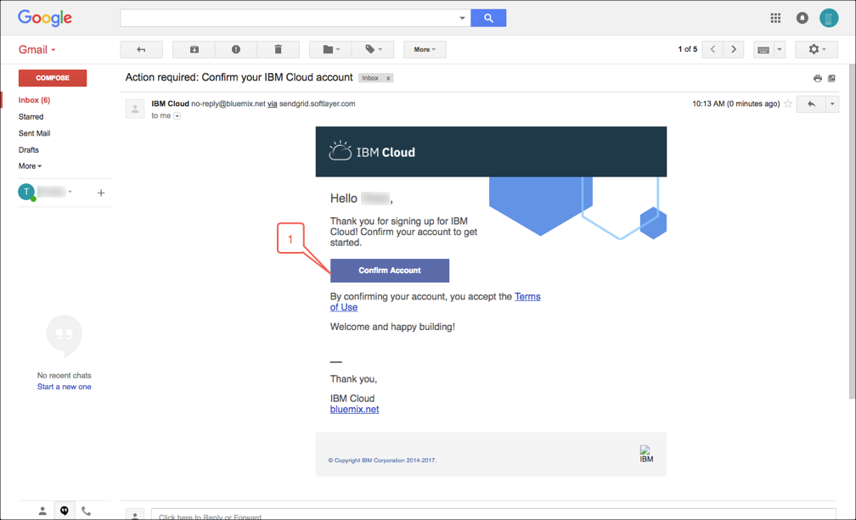Click the sender's profile picture placeholder
The height and width of the screenshot is (520, 856).
(x=135, y=109)
